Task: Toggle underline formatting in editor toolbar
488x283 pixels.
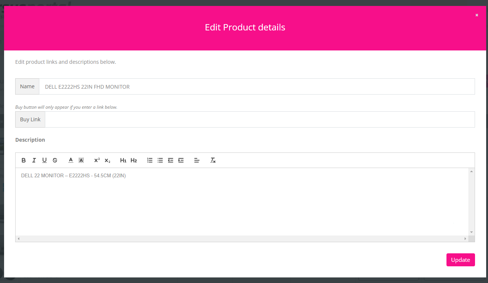Action: (x=44, y=160)
